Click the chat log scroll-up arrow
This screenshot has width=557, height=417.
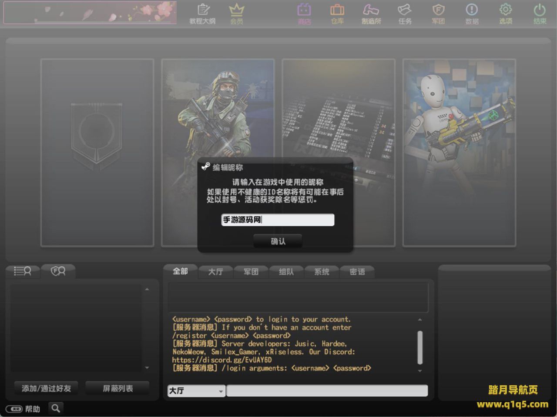coord(419,320)
